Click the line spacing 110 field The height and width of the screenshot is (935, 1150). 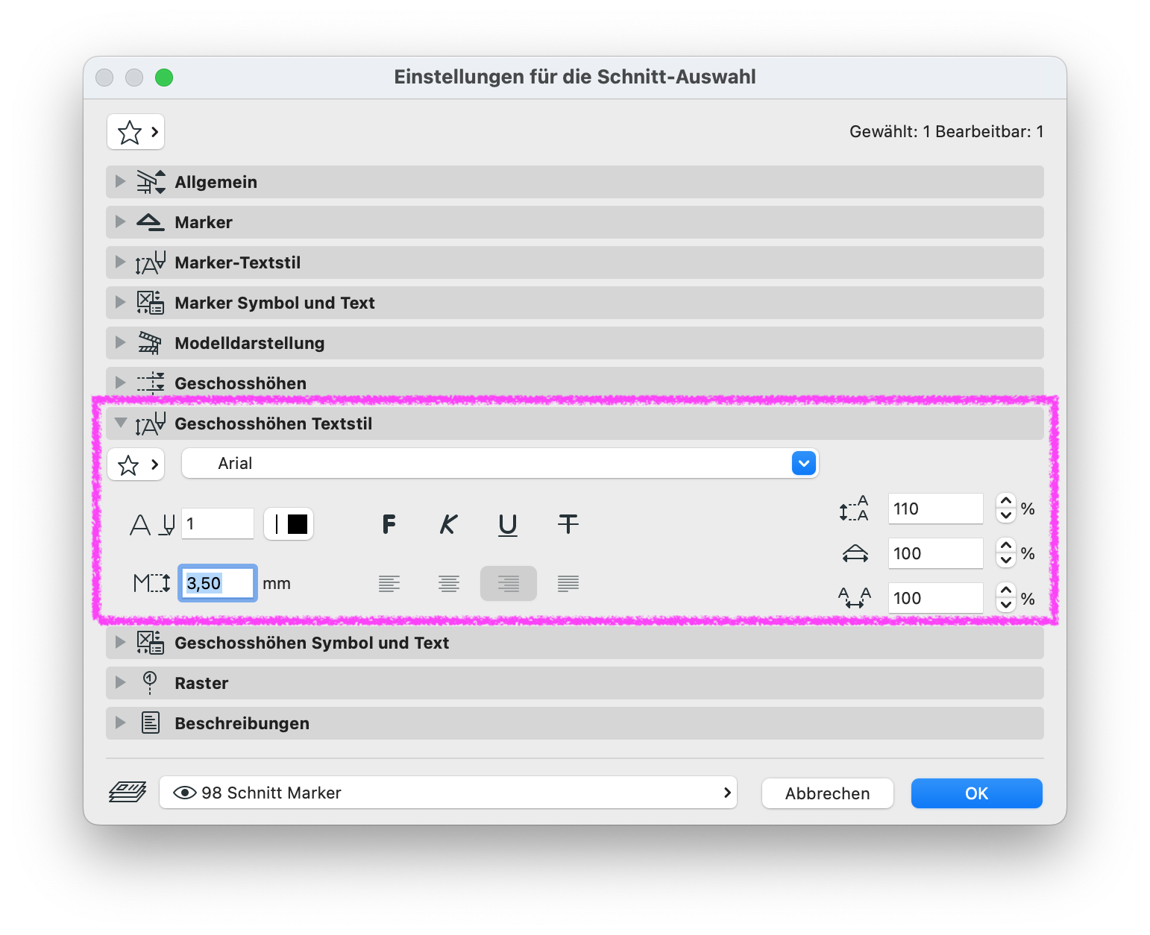coord(936,509)
